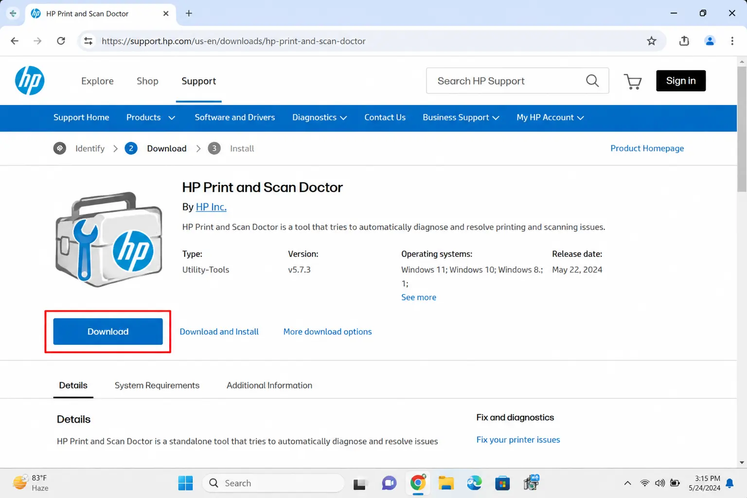Open the notifications bell
Image resolution: width=747 pixels, height=498 pixels.
coord(729,483)
